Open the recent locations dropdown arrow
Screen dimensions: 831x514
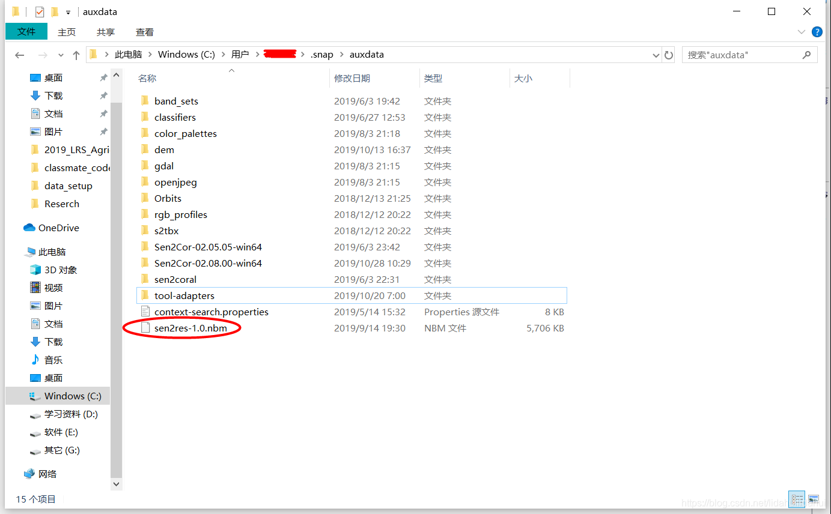tap(61, 55)
